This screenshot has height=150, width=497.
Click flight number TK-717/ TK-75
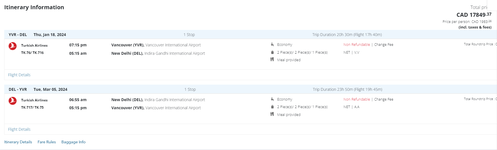point(32,108)
